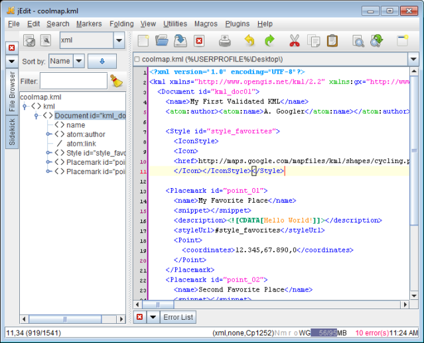This screenshot has height=343, width=424.
Task: Open the Search menu
Action: (x=58, y=24)
